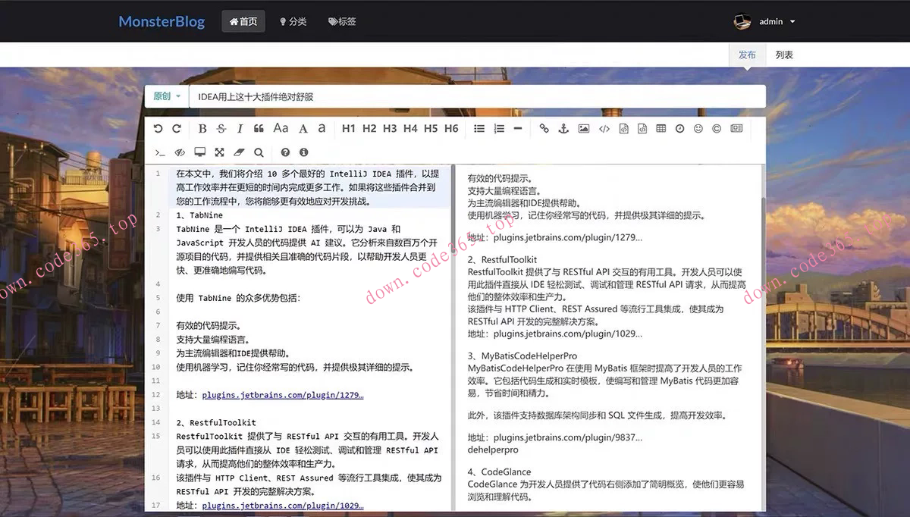This screenshot has width=910, height=517.
Task: Insert a hyperlink using the link icon
Action: point(544,129)
